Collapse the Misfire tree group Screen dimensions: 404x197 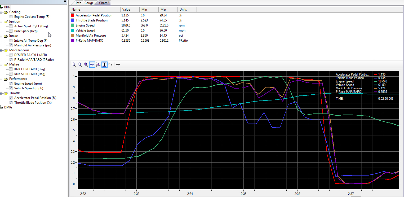[2, 64]
